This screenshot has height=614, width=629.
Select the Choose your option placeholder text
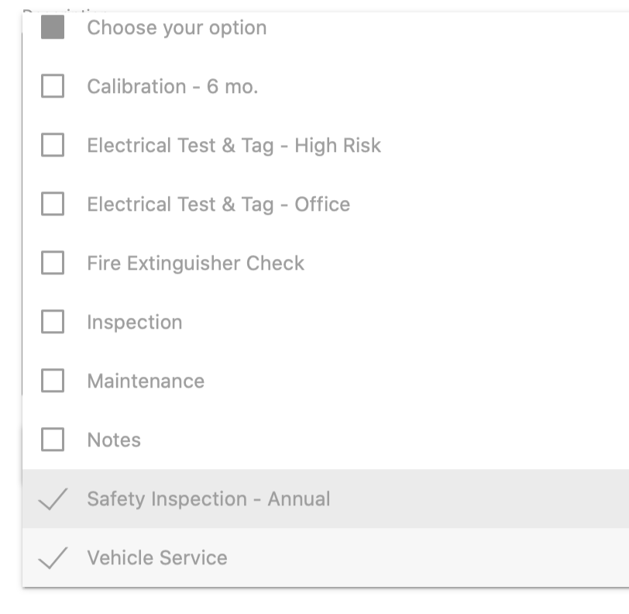click(x=177, y=28)
